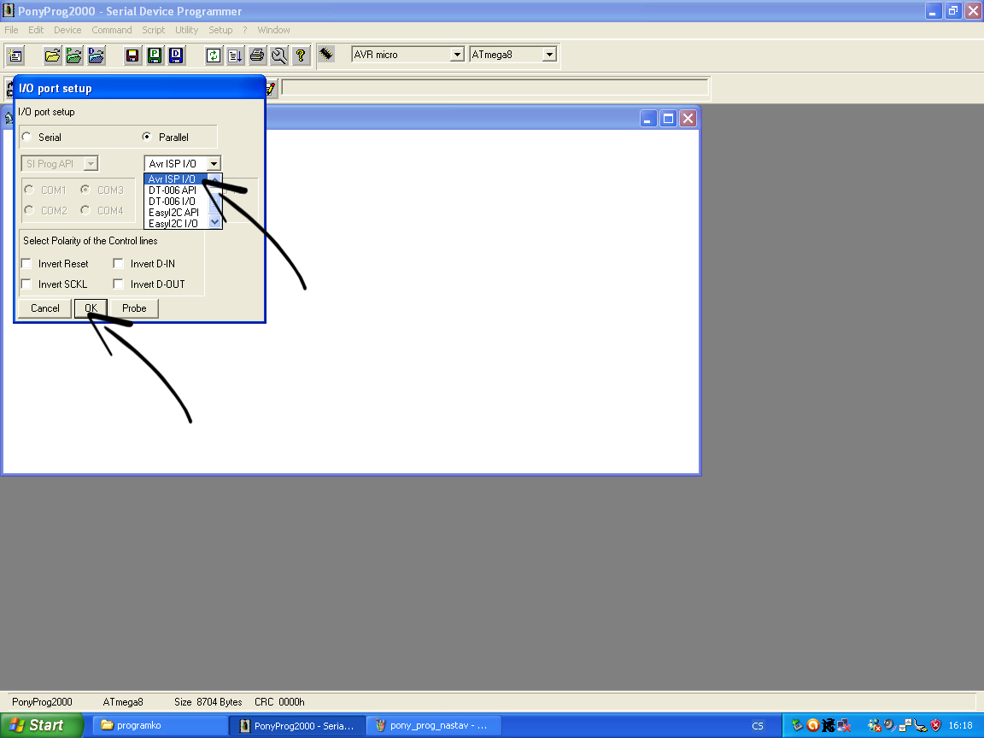Enable the Invert Reset checkbox
984x738 pixels.
(x=26, y=264)
